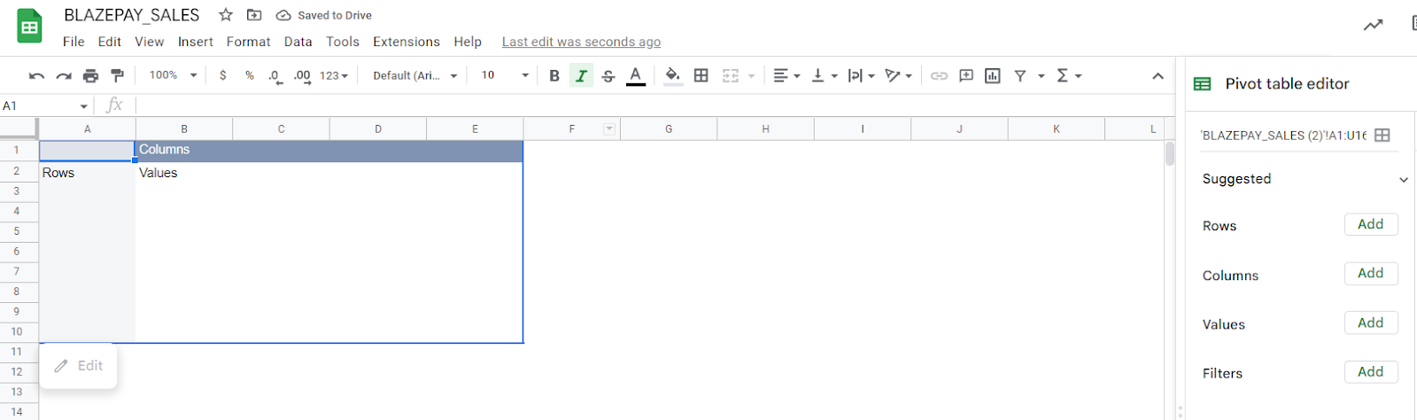Open the font family dropdown
The width and height of the screenshot is (1417, 420).
tap(414, 76)
